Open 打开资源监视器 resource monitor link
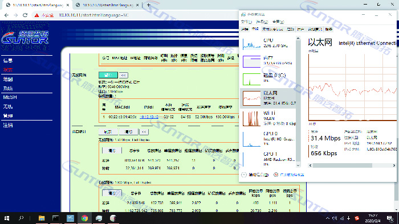 pyautogui.click(x=292, y=175)
